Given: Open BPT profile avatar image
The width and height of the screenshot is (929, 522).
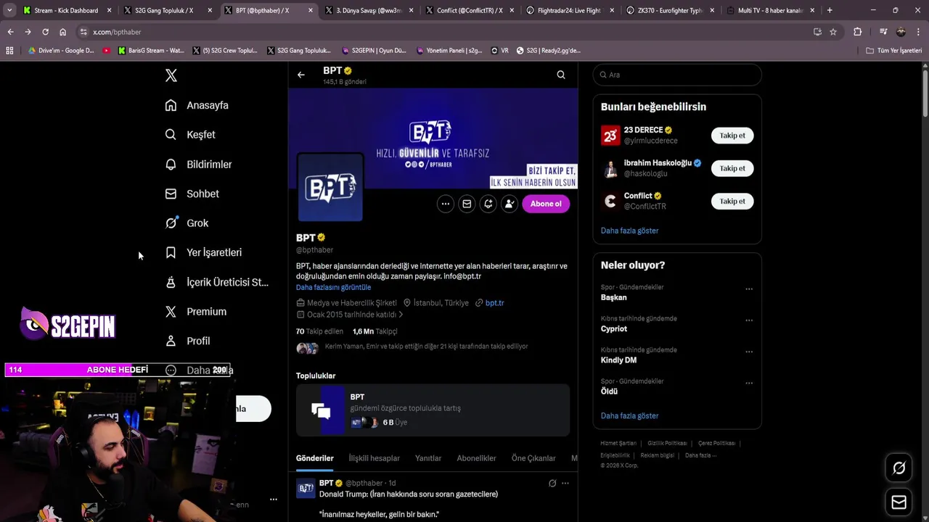Looking at the screenshot, I should [x=330, y=188].
